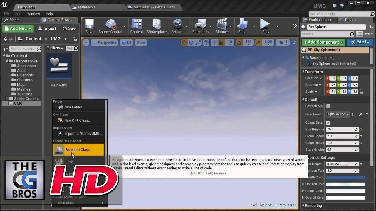
Task: Expand the toolbar overflow chevrons
Action: click(x=295, y=26)
